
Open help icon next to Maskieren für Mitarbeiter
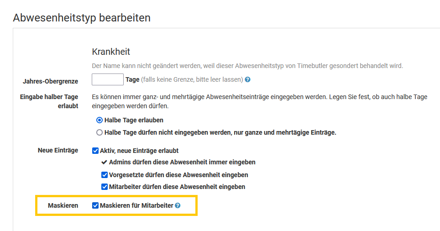[178, 205]
